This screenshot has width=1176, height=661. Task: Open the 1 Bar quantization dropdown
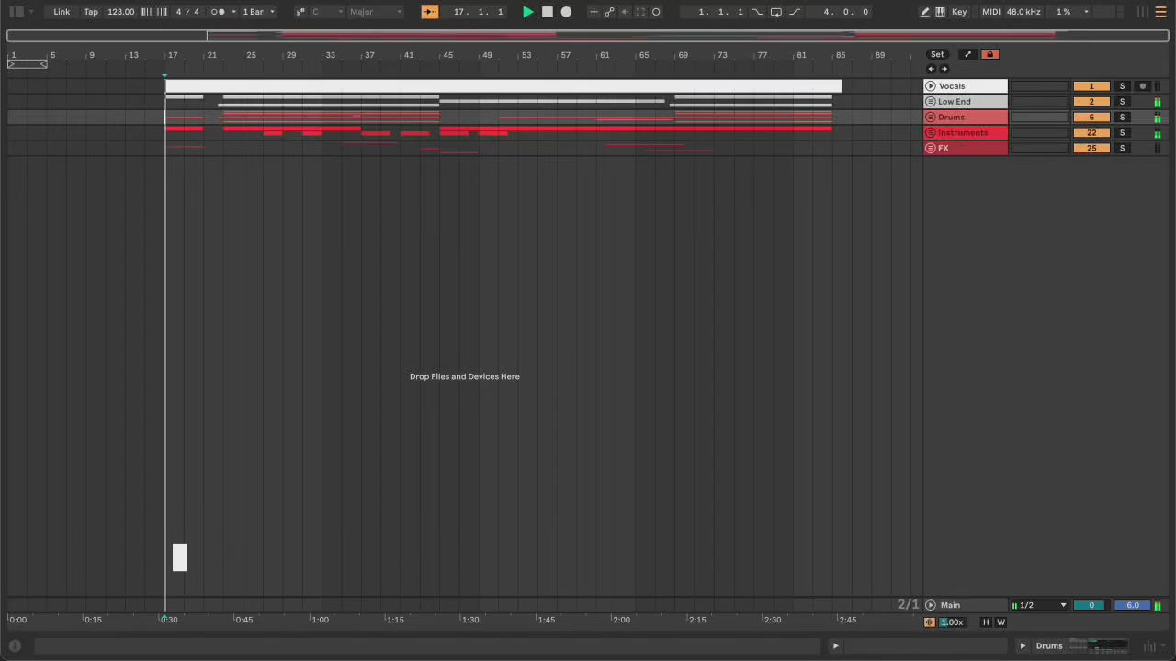(x=258, y=12)
